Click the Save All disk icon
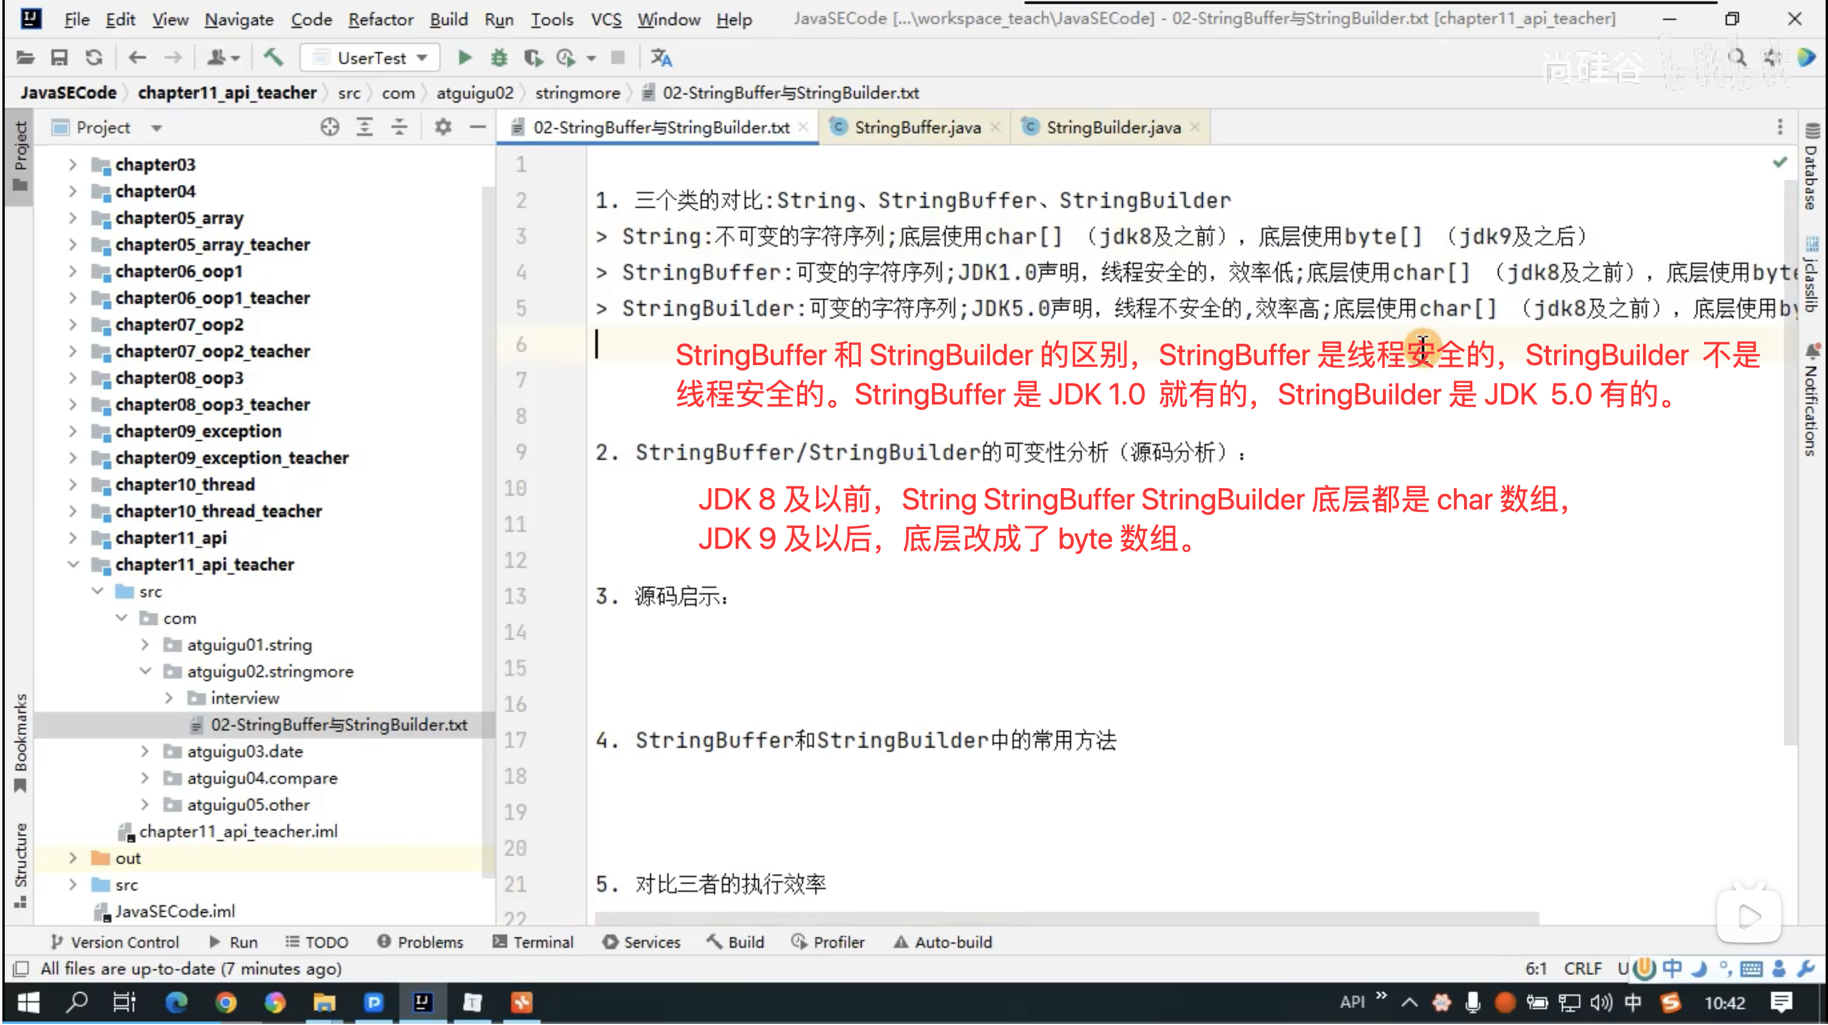 [59, 57]
